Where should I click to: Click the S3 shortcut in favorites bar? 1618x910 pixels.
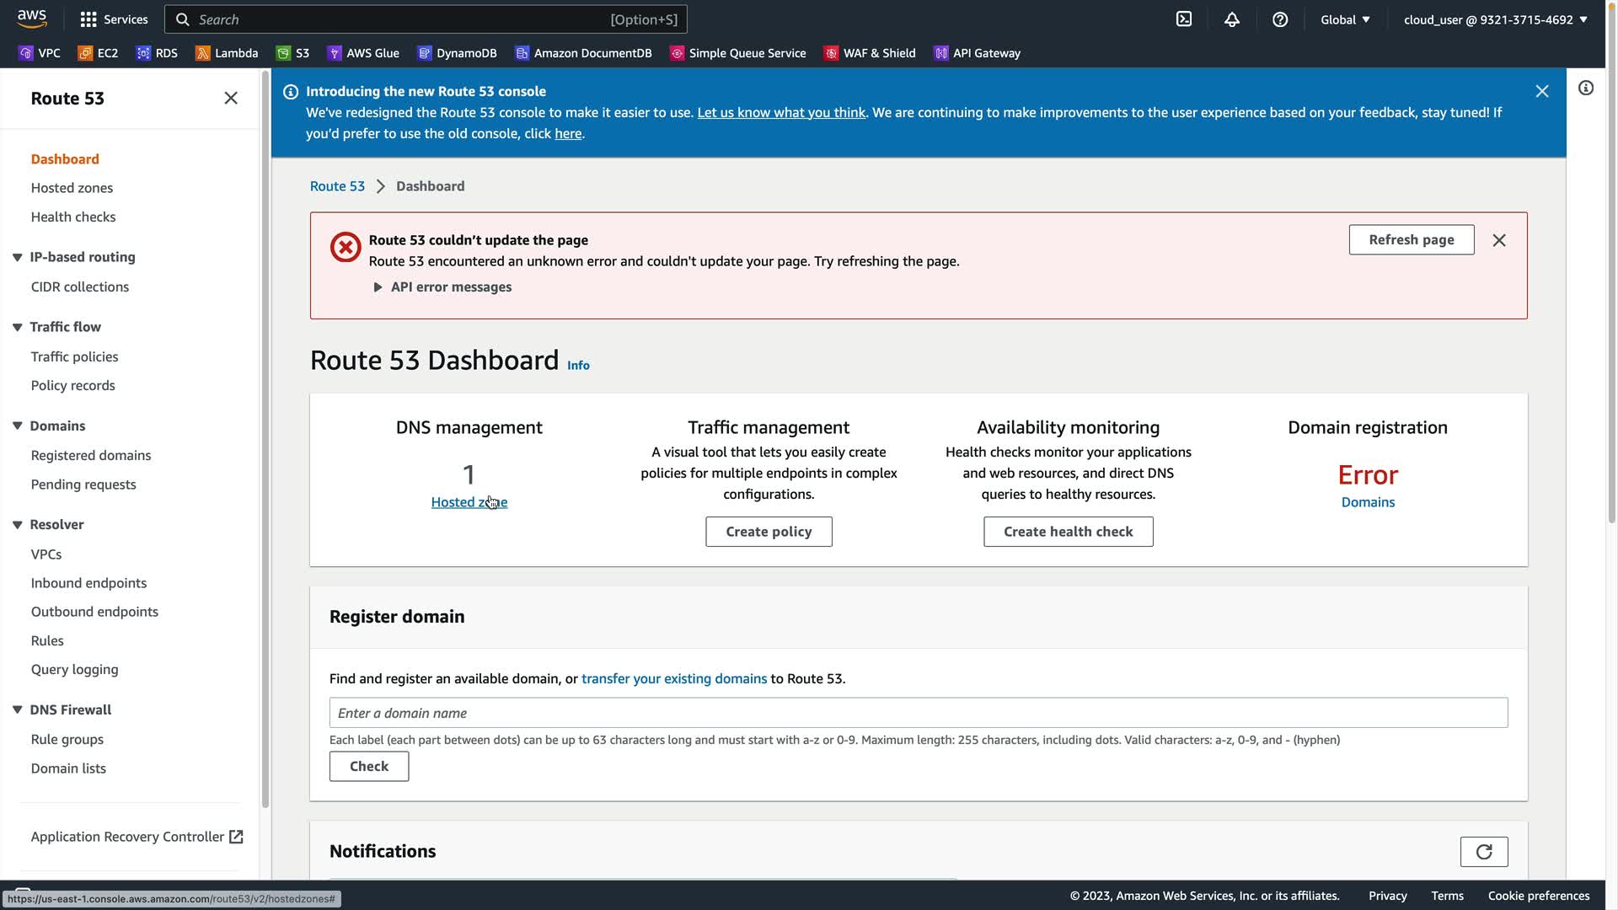[293, 53]
